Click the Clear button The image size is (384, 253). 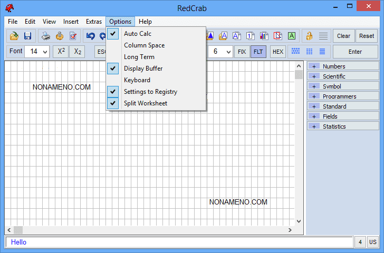[343, 36]
